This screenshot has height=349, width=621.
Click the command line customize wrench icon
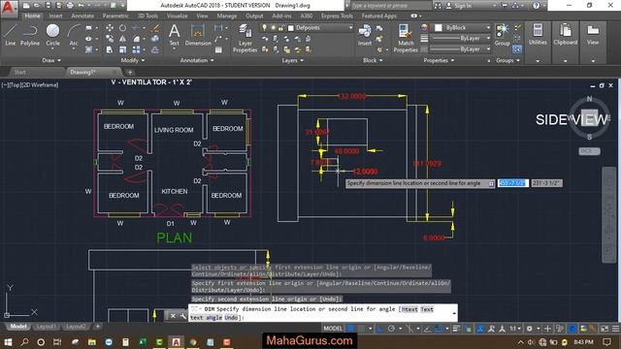183,316
